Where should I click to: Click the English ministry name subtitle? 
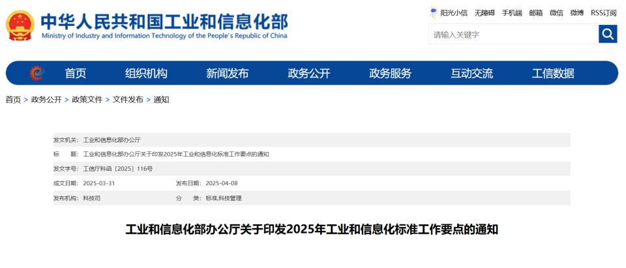(164, 36)
